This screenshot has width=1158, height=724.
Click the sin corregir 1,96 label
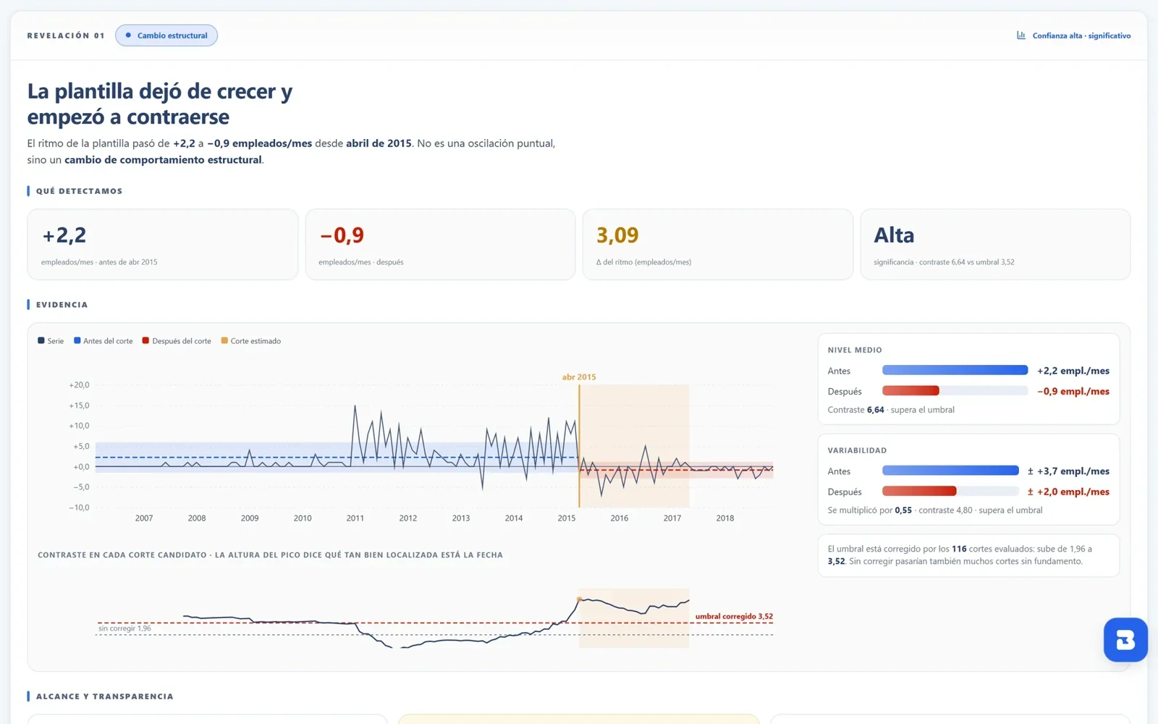124,628
